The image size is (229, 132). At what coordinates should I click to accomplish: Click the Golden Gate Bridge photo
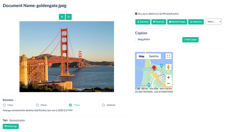[x=67, y=57]
